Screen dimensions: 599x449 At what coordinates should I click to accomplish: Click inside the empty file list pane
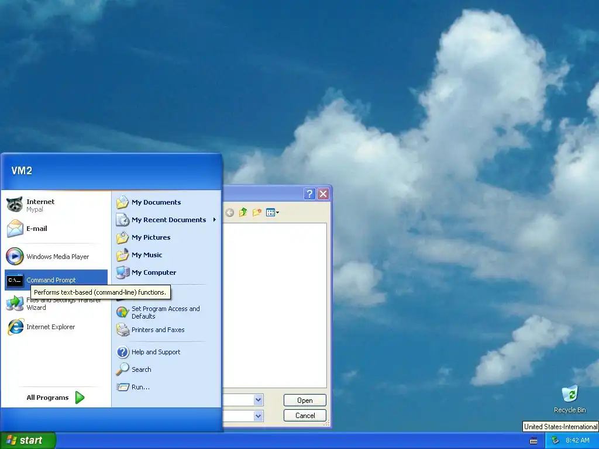(275, 305)
